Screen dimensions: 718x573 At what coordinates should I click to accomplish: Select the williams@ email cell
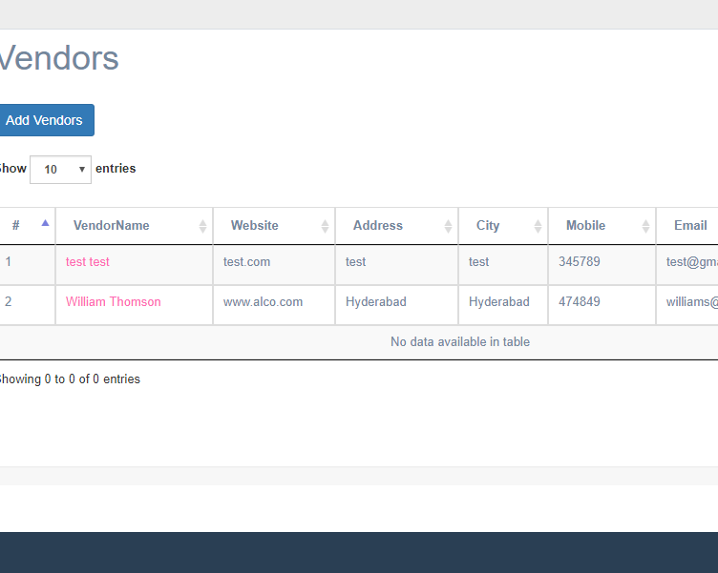click(x=687, y=305)
